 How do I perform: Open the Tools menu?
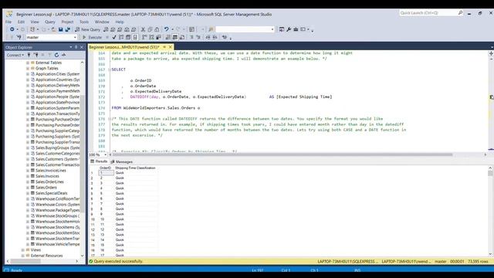pyautogui.click(x=84, y=22)
